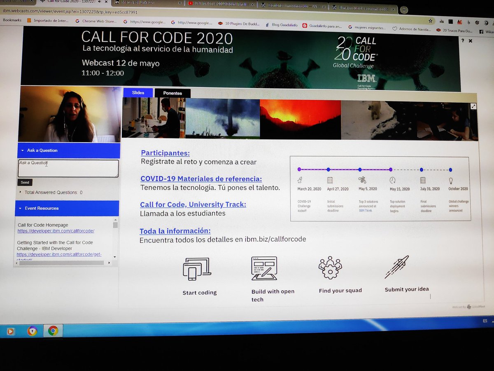Click the help question mark icon

(463, 41)
